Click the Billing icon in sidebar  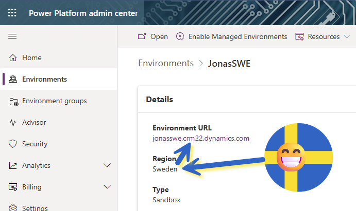[13, 187]
